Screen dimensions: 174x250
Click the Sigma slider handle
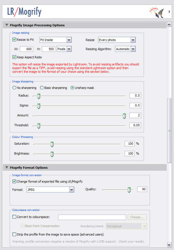coord(39,106)
